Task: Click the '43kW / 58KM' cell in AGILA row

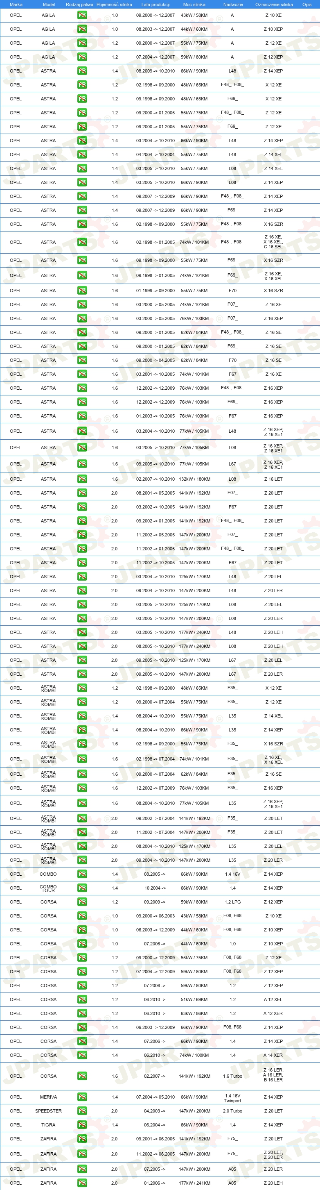Action: pyautogui.click(x=194, y=15)
